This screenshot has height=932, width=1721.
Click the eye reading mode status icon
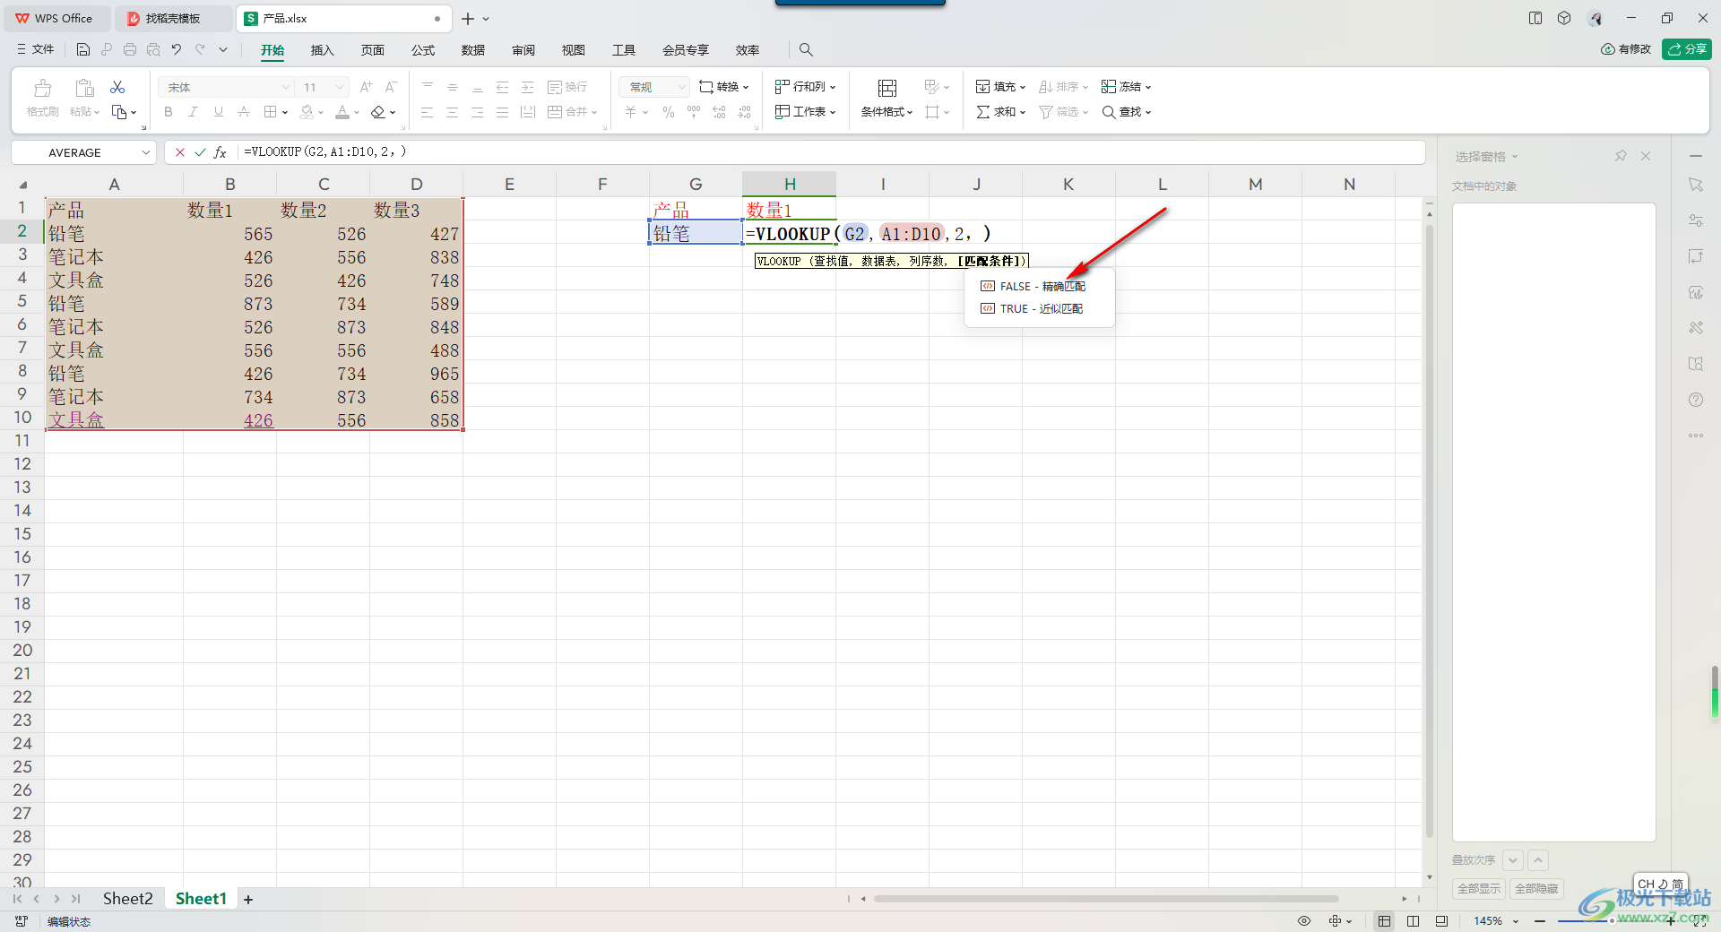click(1304, 921)
